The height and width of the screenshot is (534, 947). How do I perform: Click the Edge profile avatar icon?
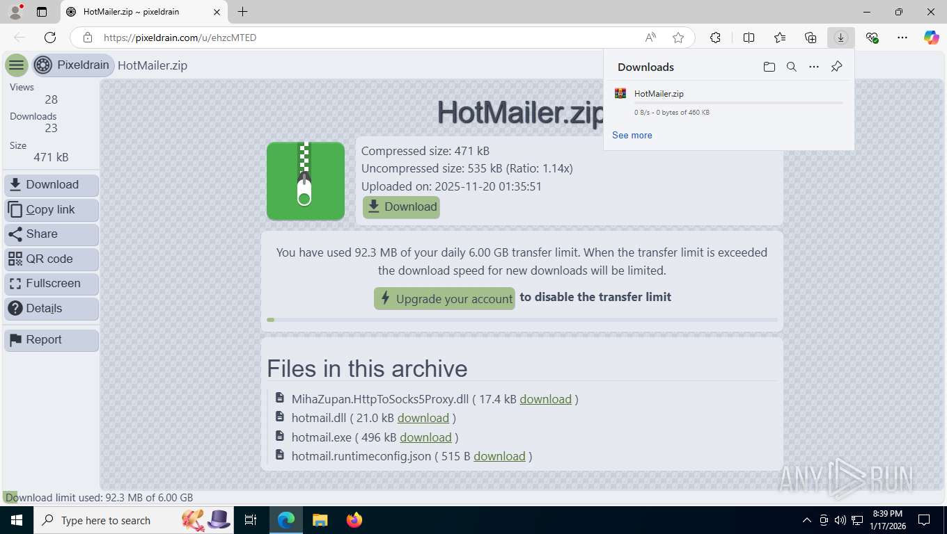click(15, 12)
